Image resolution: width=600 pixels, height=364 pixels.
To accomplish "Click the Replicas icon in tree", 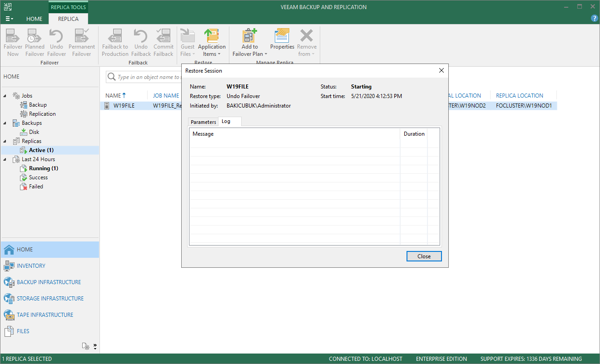I will (x=16, y=141).
